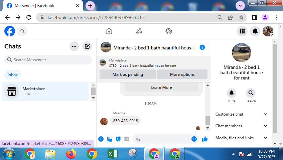Open the Friends icon in top navigation
Image resolution: width=283 pixels, height=160 pixels.
[x=139, y=31]
